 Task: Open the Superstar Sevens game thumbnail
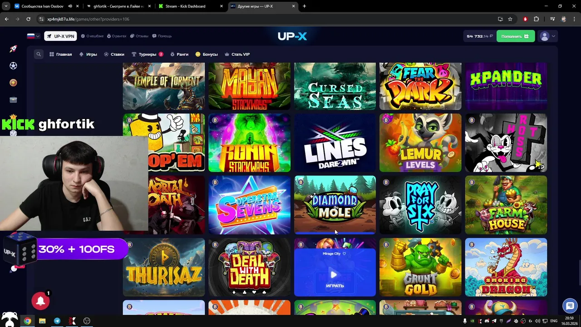pos(249,205)
